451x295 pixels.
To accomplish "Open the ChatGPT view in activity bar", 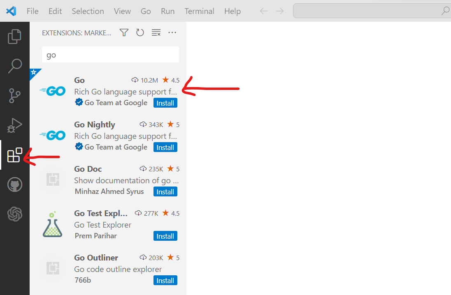I will 15,214.
